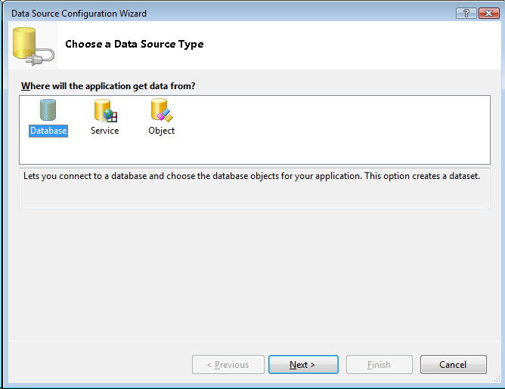This screenshot has width=505, height=389.
Task: Select the Service data source icon
Action: pyautogui.click(x=104, y=111)
